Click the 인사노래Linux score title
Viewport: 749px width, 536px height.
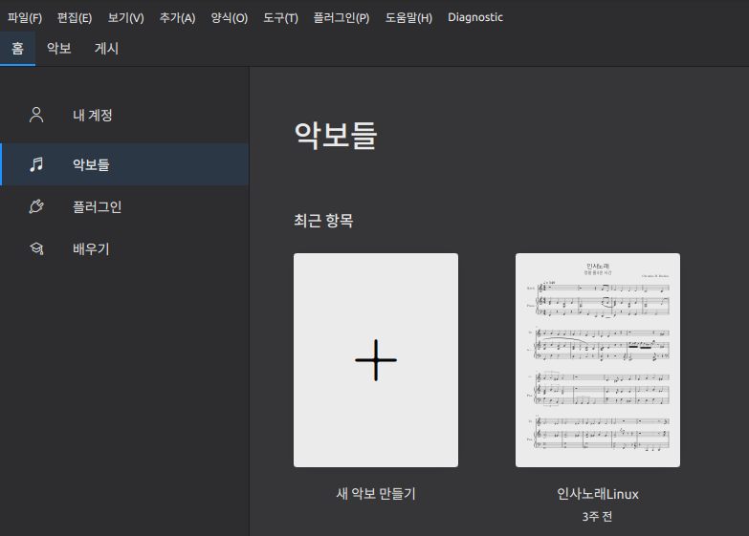598,494
